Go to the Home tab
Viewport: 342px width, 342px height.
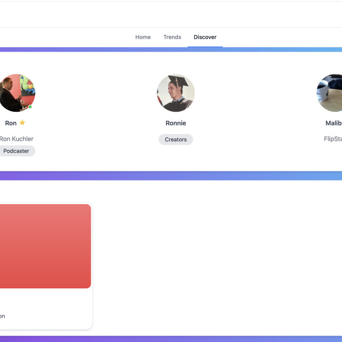pyautogui.click(x=143, y=37)
